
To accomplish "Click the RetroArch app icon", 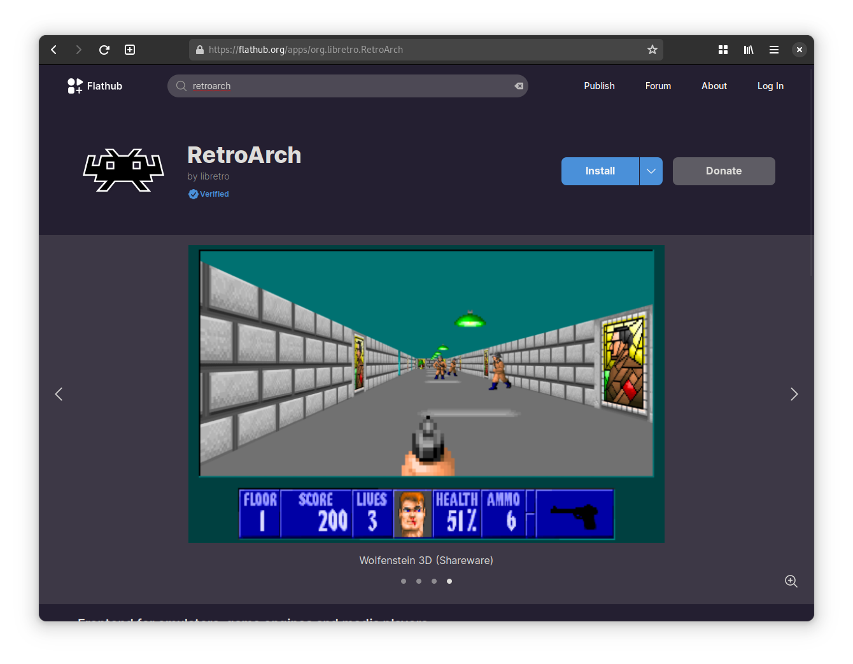I will [123, 171].
